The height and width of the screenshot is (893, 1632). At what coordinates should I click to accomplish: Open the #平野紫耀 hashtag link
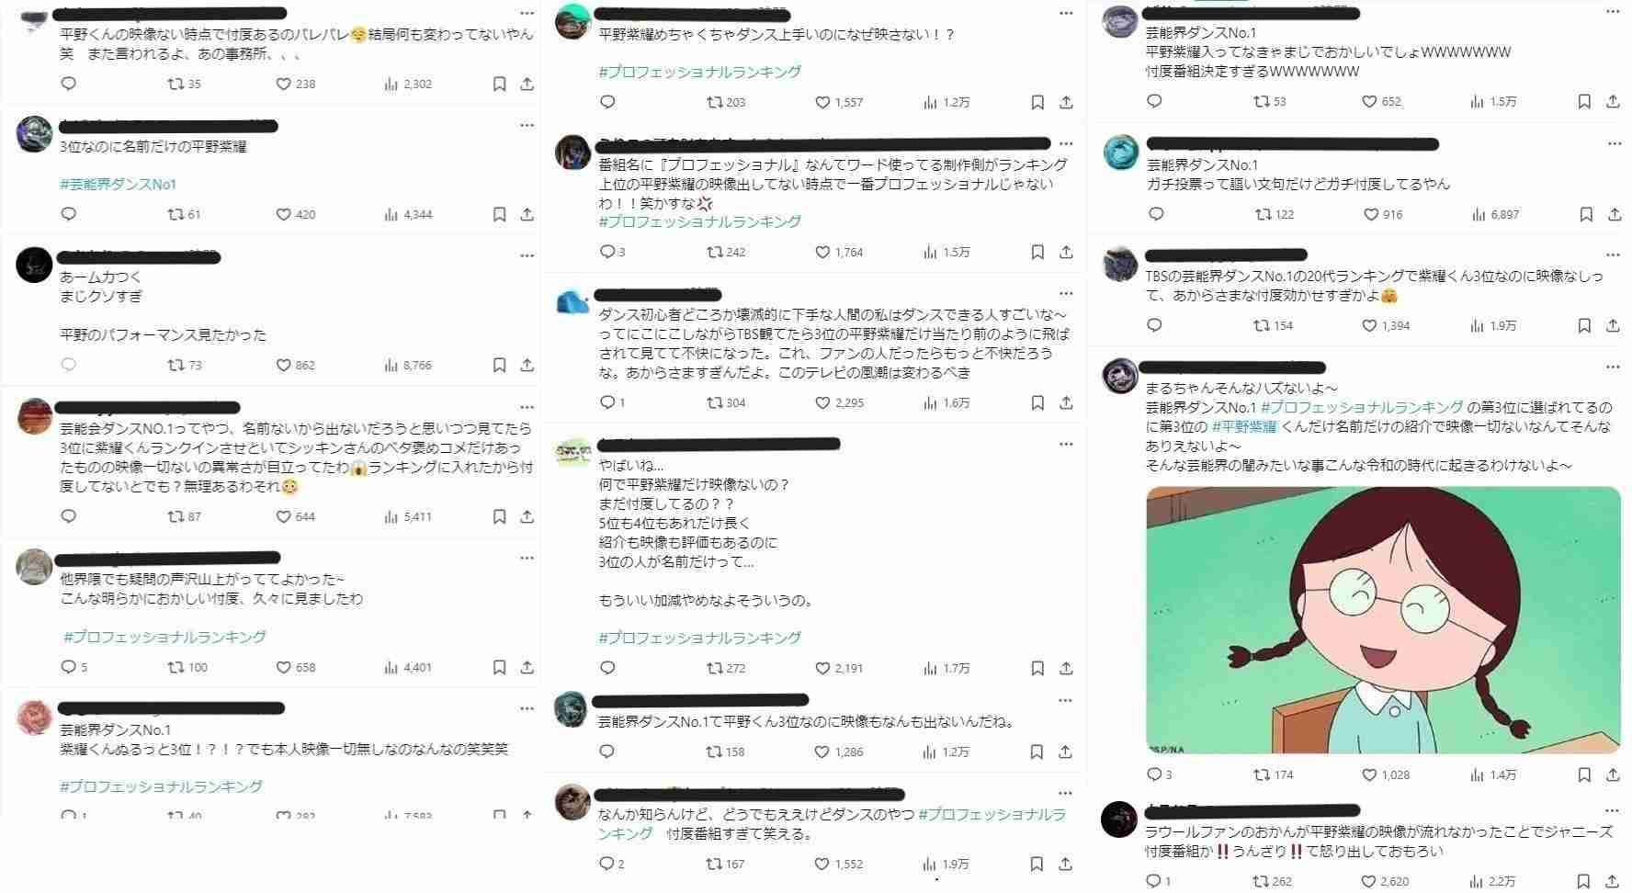(1244, 426)
